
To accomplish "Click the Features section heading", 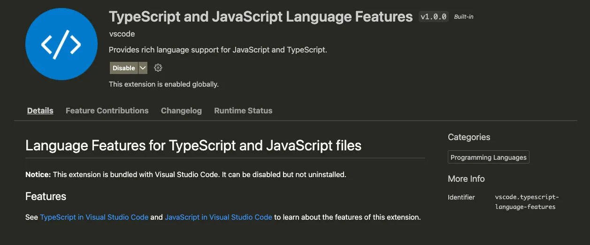I will click(x=46, y=196).
